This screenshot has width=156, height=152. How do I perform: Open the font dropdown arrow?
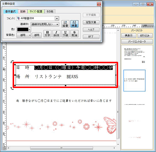[x=57, y=18]
